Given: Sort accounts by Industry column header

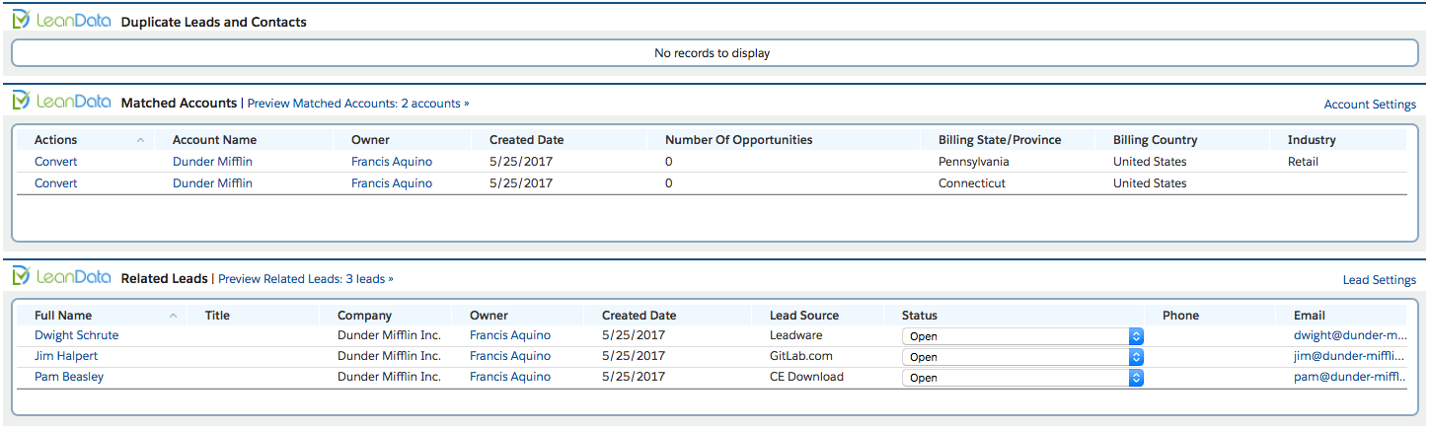Looking at the screenshot, I should click(1312, 140).
